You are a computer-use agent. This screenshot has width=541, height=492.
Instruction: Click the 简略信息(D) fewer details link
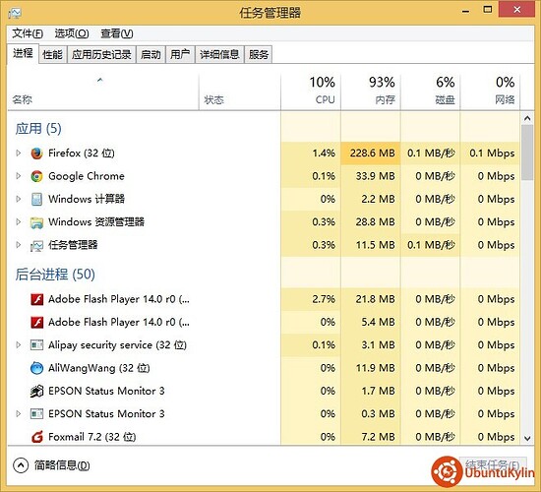62,465
